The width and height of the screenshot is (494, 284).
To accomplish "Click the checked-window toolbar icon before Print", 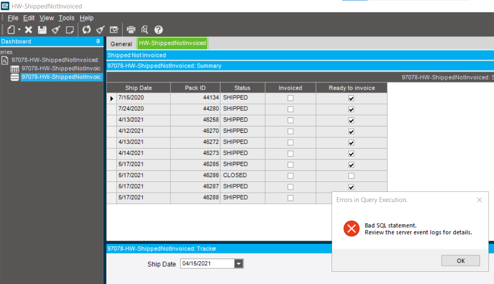I will (114, 30).
